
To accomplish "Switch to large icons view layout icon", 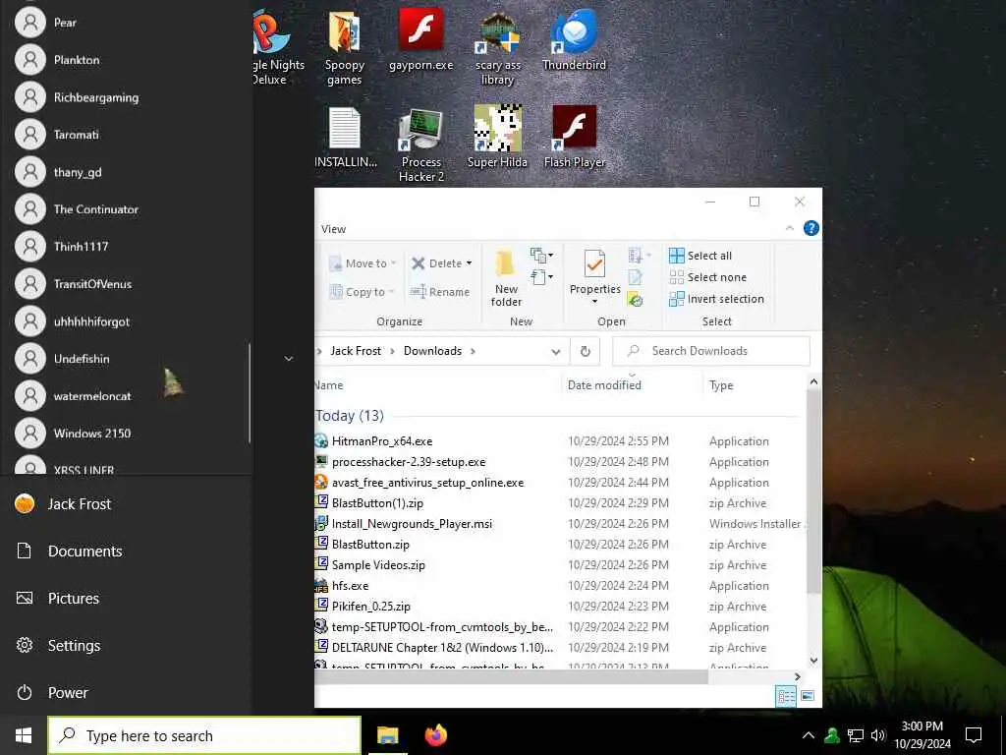I will click(x=808, y=696).
